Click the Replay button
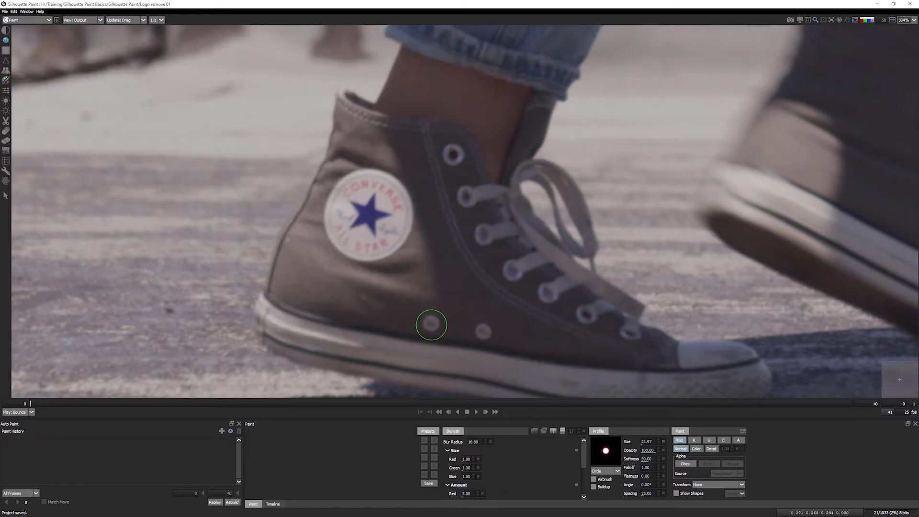 215,502
